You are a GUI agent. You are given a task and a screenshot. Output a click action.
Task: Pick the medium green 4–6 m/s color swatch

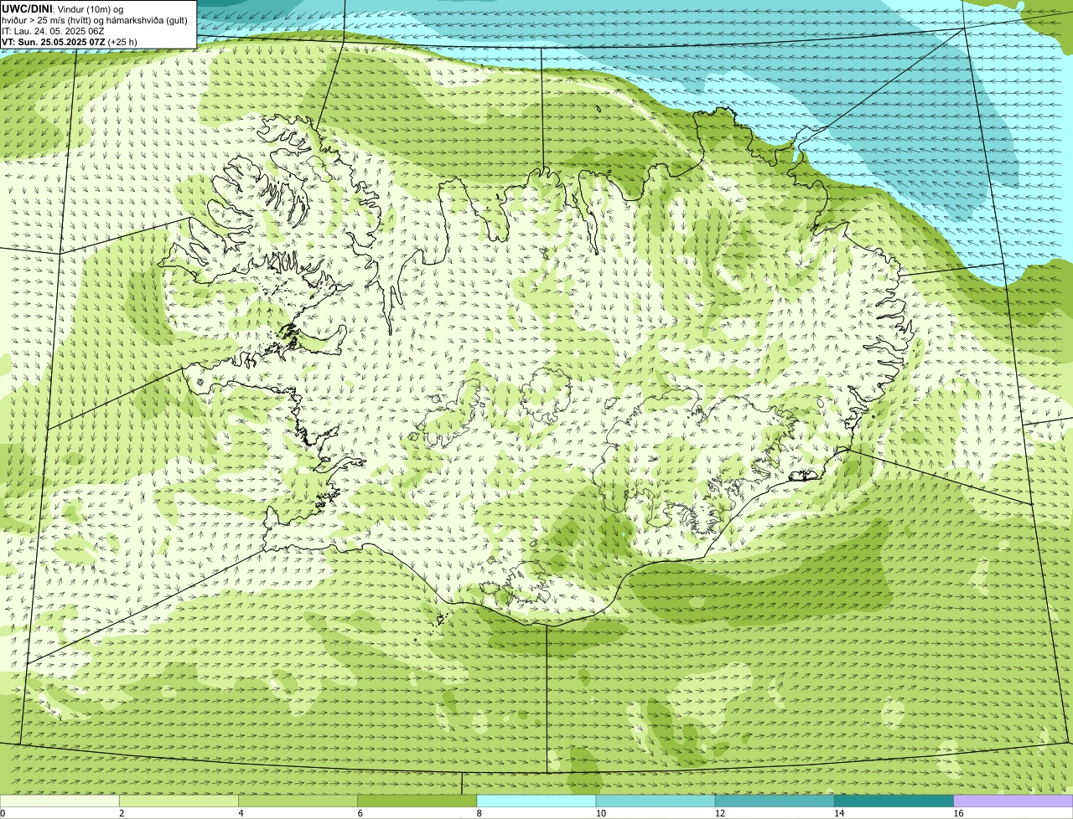298,801
